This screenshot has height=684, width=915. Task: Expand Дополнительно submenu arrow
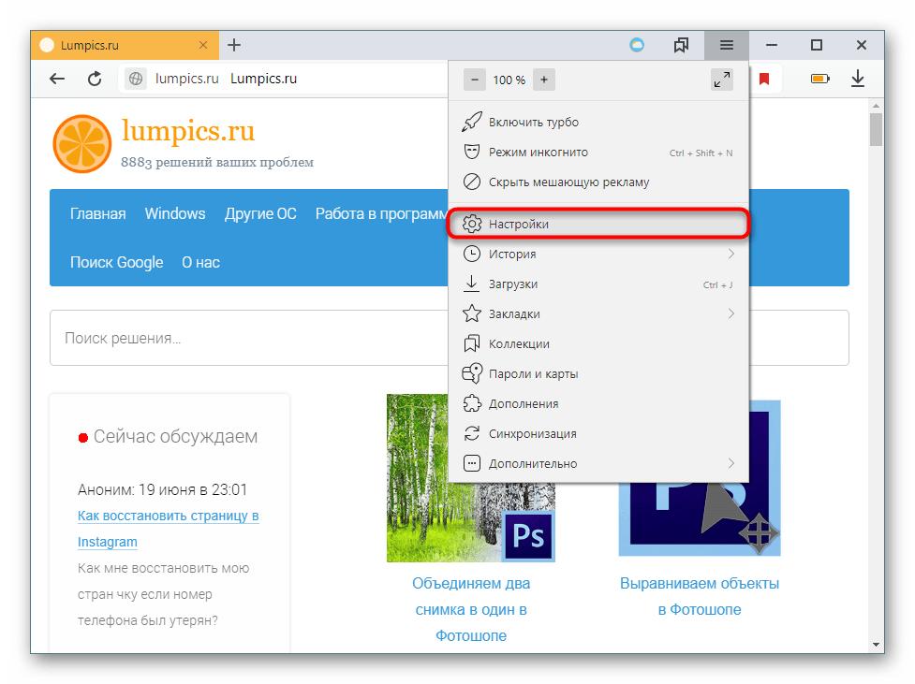tap(731, 463)
